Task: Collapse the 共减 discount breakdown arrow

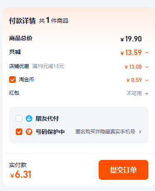Action: (x=147, y=53)
